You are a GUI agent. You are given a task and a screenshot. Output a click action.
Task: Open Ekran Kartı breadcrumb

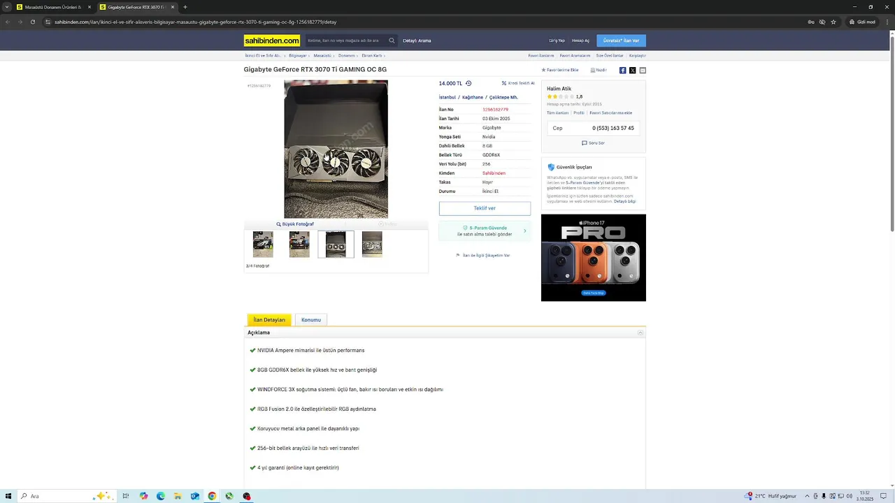(371, 55)
